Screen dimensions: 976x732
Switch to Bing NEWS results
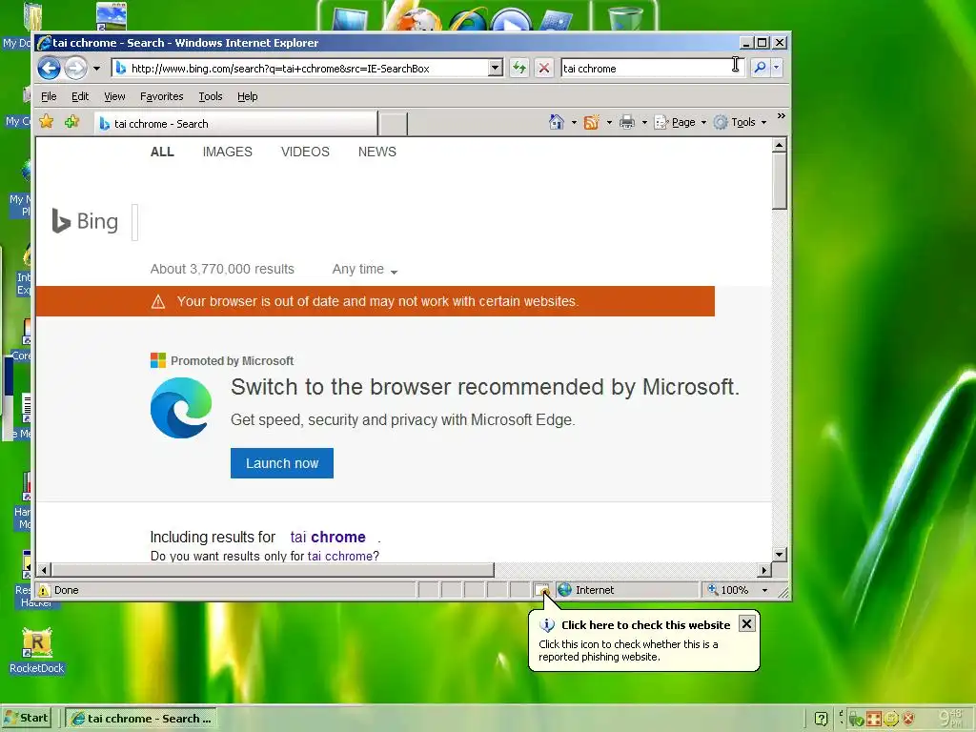tap(377, 152)
